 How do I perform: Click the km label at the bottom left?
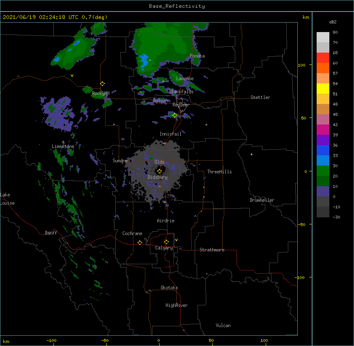(6, 341)
